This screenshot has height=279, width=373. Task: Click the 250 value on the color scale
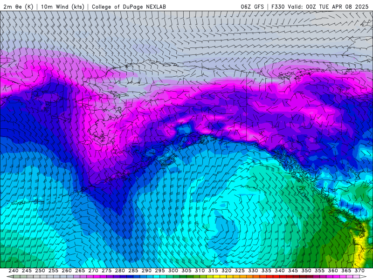40,271
